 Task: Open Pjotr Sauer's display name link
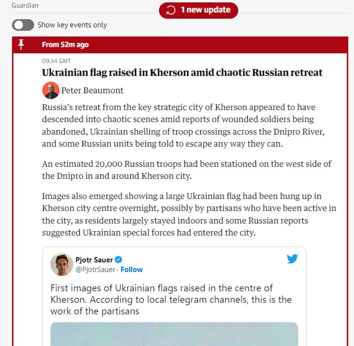pyautogui.click(x=94, y=259)
